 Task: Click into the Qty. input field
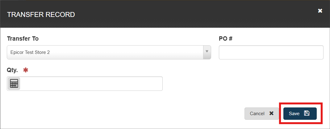point(91,84)
